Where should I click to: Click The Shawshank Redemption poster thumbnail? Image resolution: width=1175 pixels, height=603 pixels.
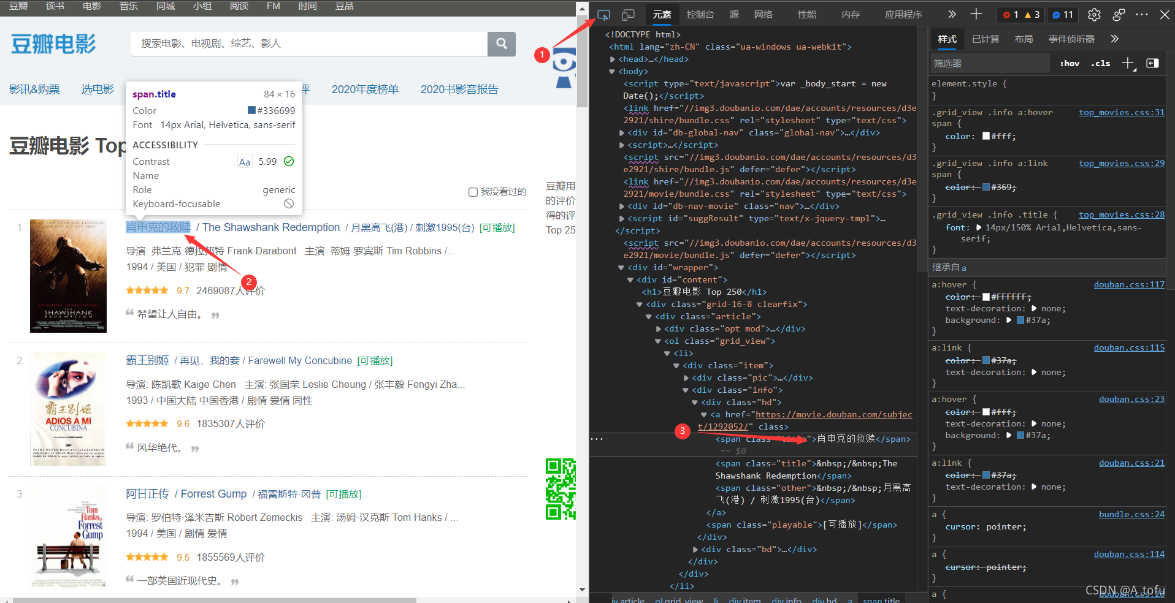[68, 276]
